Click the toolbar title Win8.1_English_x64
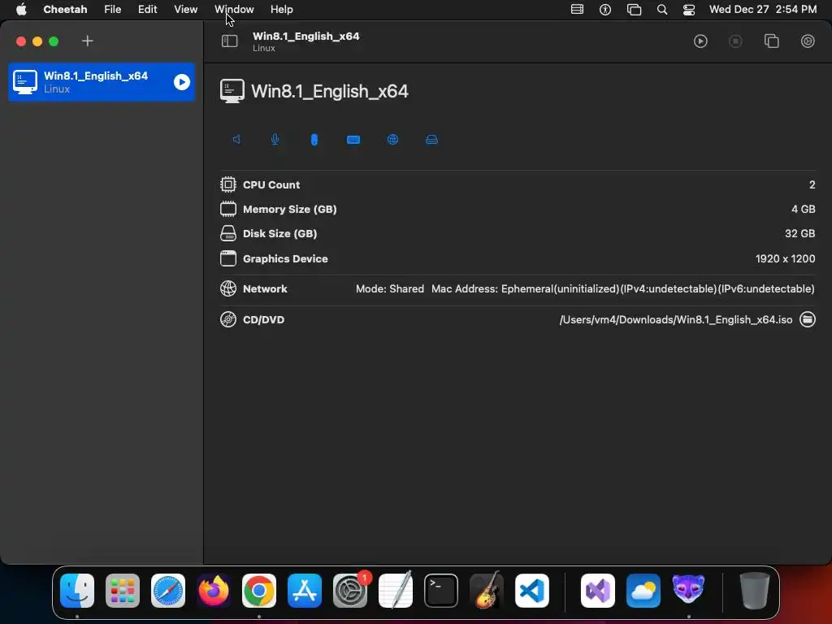 306,36
